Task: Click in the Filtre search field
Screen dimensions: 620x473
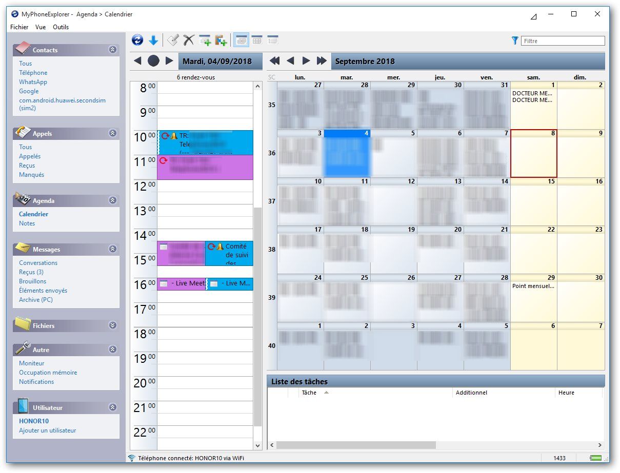Action: 563,41
